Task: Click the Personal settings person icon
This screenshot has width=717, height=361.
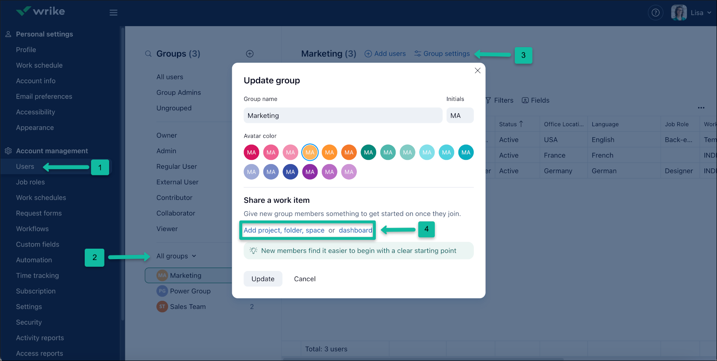Action: tap(8, 34)
